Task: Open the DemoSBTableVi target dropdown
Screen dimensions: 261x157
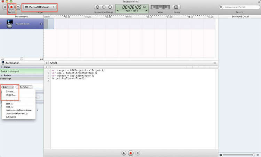Action: pyautogui.click(x=40, y=7)
